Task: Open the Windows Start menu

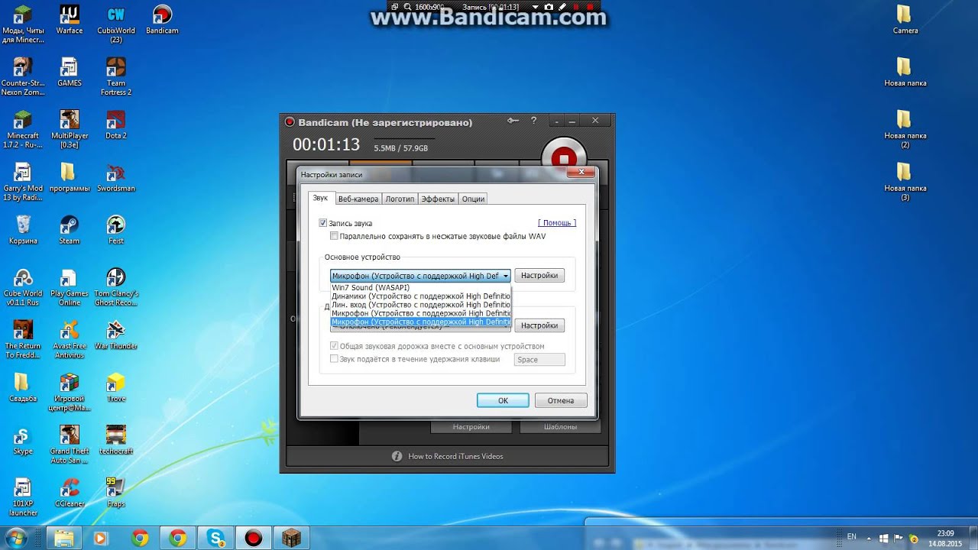Action: [16, 538]
